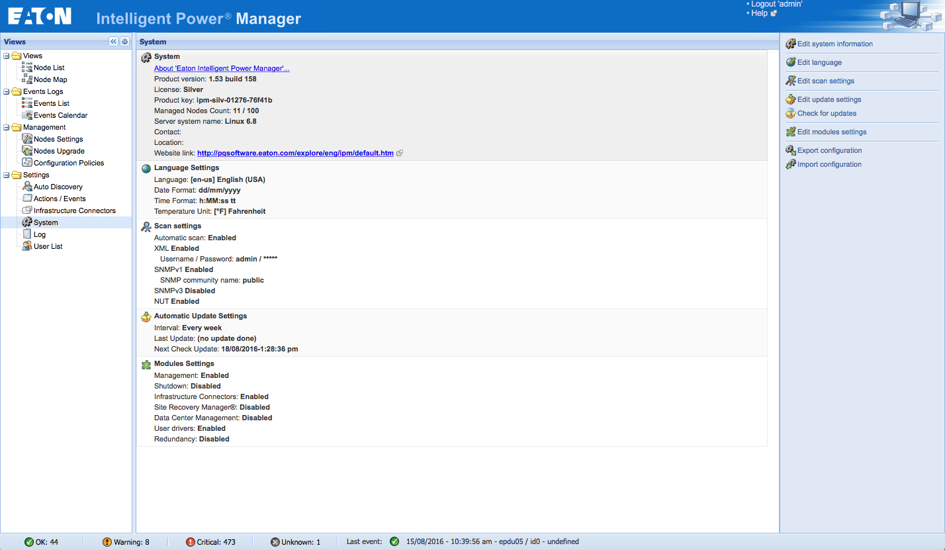Click the Infrastructure Connectors icon

pyautogui.click(x=27, y=210)
